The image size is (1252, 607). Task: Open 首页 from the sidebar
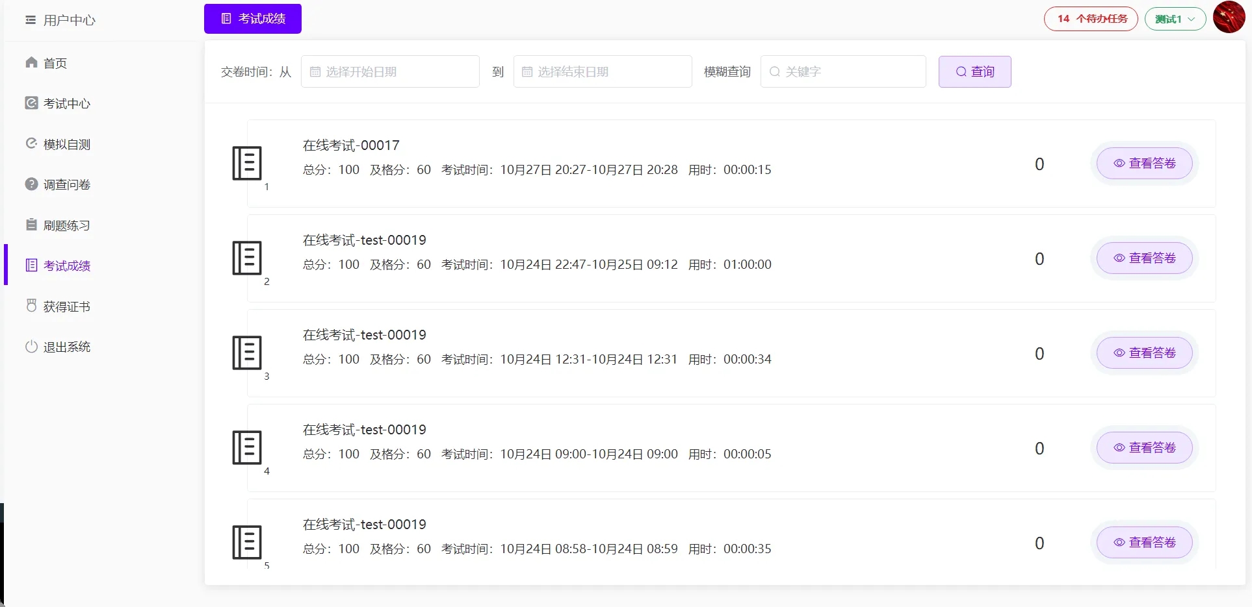[x=55, y=63]
